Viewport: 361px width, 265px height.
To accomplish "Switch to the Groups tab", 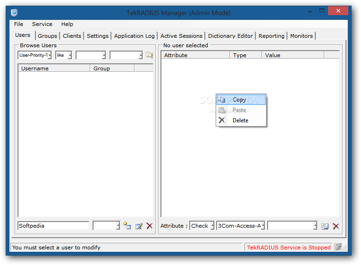I will tap(48, 36).
